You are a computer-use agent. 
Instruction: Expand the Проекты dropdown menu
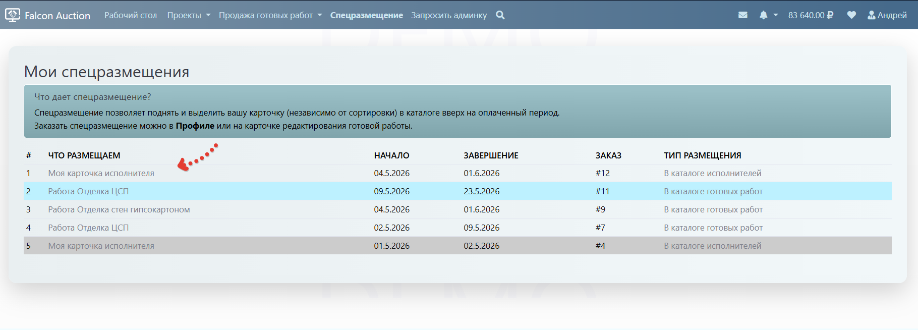tap(189, 15)
